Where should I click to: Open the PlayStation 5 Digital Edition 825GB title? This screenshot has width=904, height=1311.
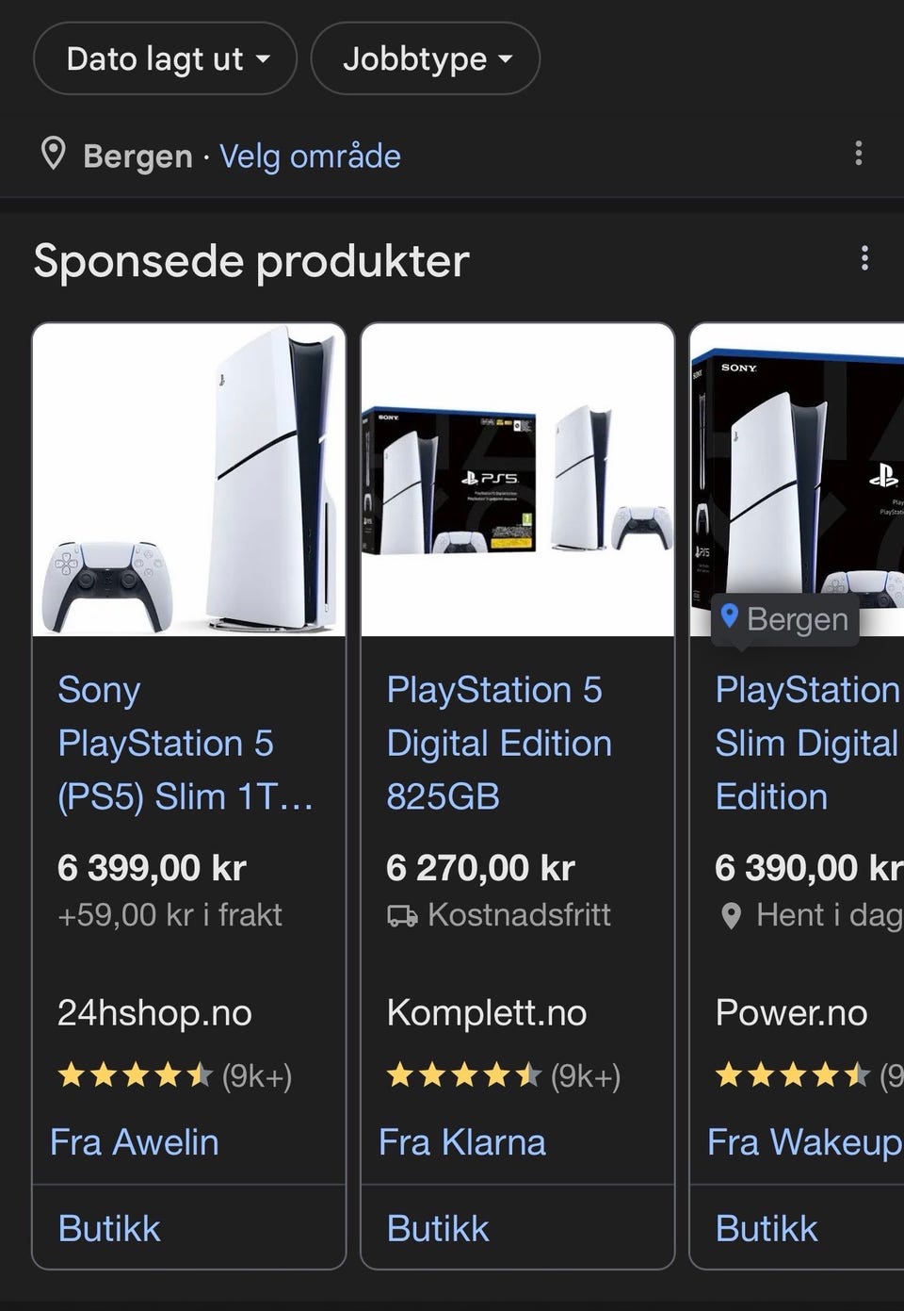point(499,743)
